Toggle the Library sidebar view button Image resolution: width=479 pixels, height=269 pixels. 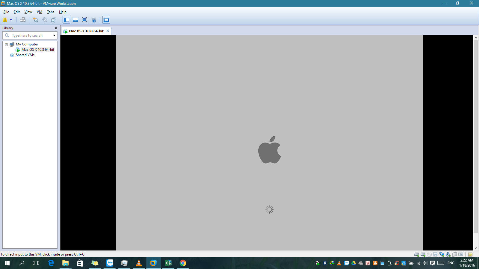66,20
